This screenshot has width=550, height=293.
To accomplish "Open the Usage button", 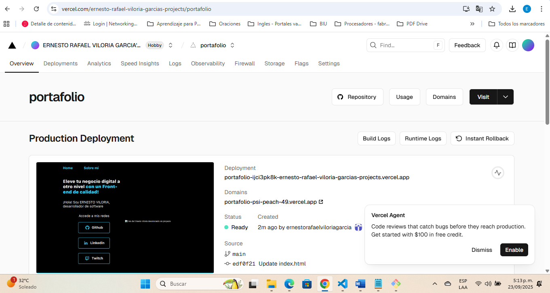I will [x=405, y=97].
